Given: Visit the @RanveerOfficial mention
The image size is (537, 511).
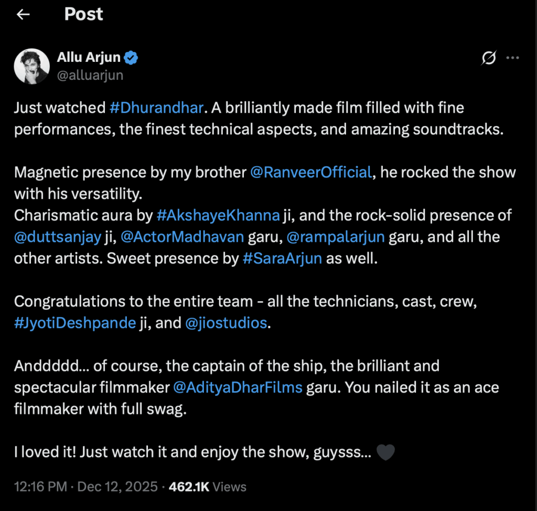Looking at the screenshot, I should tap(312, 172).
